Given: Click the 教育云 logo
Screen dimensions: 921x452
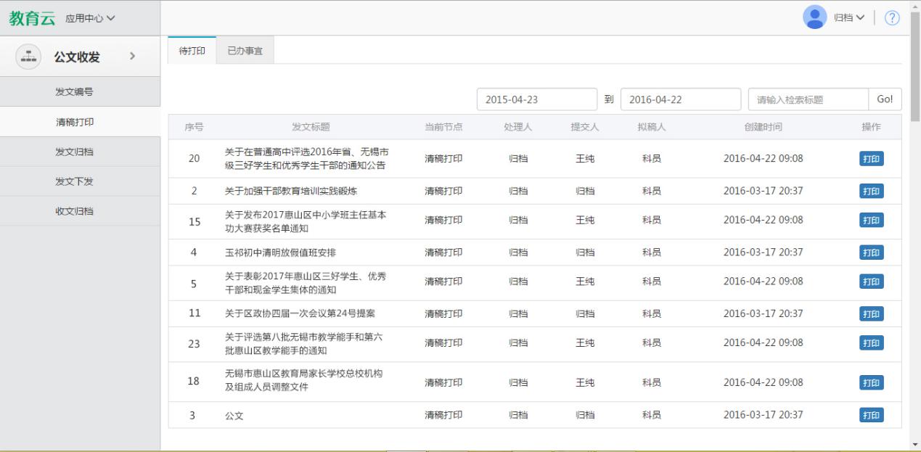Looking at the screenshot, I should 32,18.
